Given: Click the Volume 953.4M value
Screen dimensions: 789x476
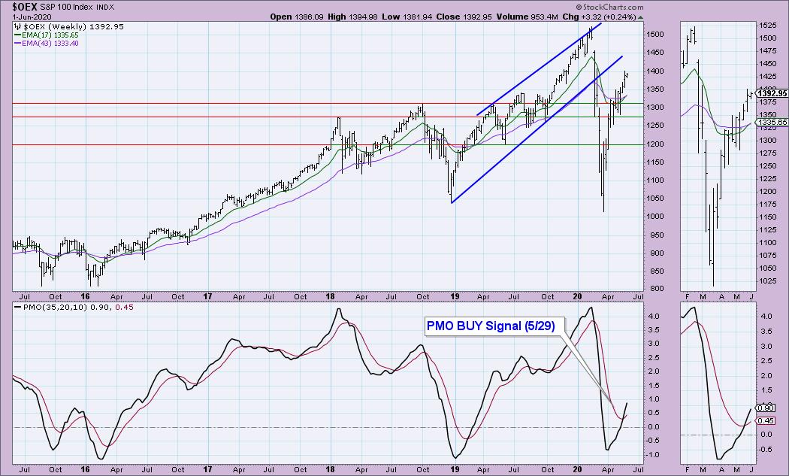Looking at the screenshot, I should pyautogui.click(x=527, y=17).
